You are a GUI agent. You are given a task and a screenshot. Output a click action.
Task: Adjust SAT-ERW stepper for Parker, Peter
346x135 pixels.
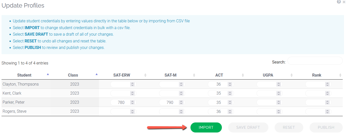pyautogui.click(x=132, y=102)
